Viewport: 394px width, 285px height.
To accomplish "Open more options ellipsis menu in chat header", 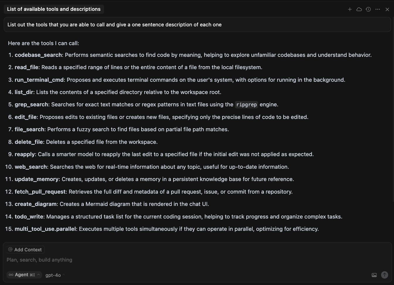I will click(x=378, y=9).
